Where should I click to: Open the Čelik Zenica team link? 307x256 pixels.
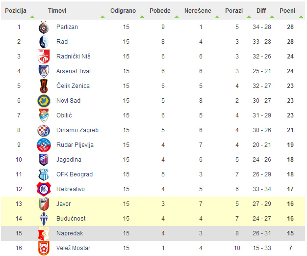(x=73, y=86)
